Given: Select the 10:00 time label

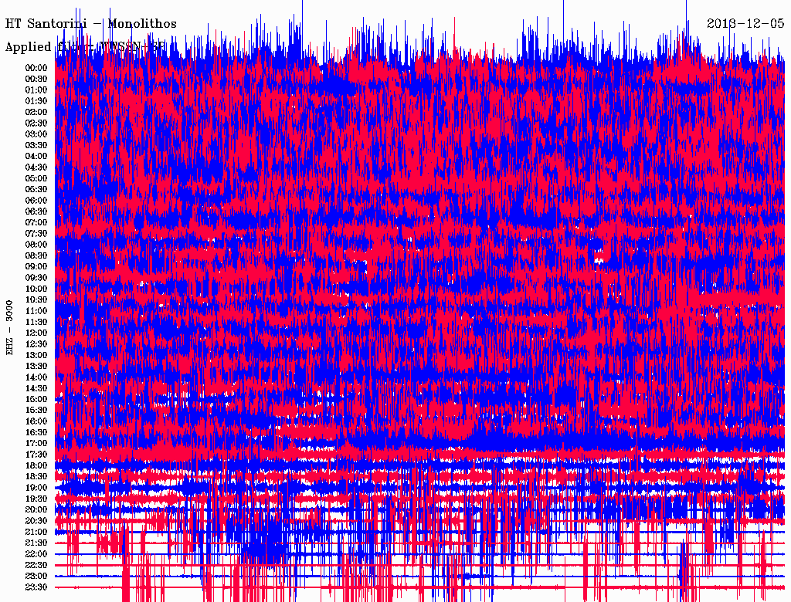Looking at the screenshot, I should [36, 289].
